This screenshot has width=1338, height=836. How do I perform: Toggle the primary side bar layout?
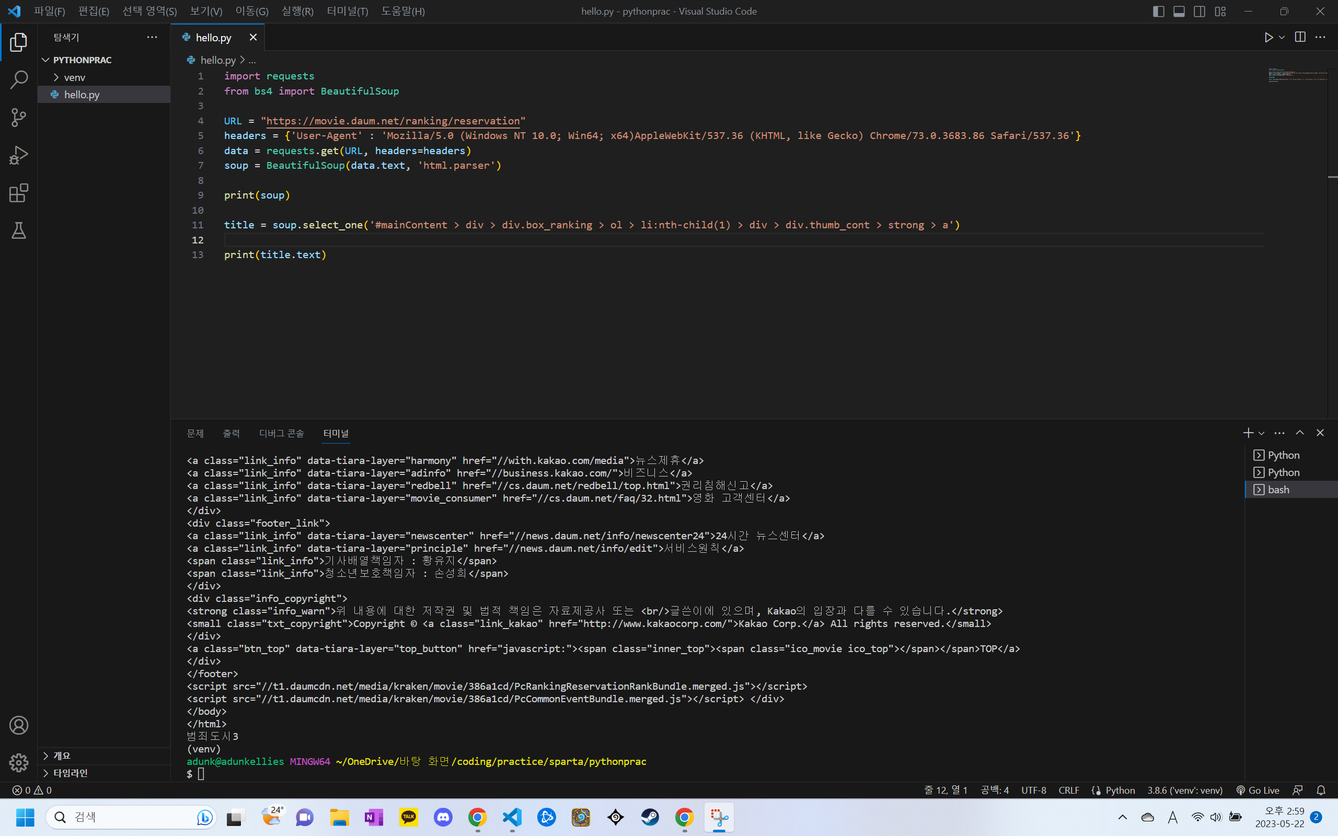(1159, 11)
